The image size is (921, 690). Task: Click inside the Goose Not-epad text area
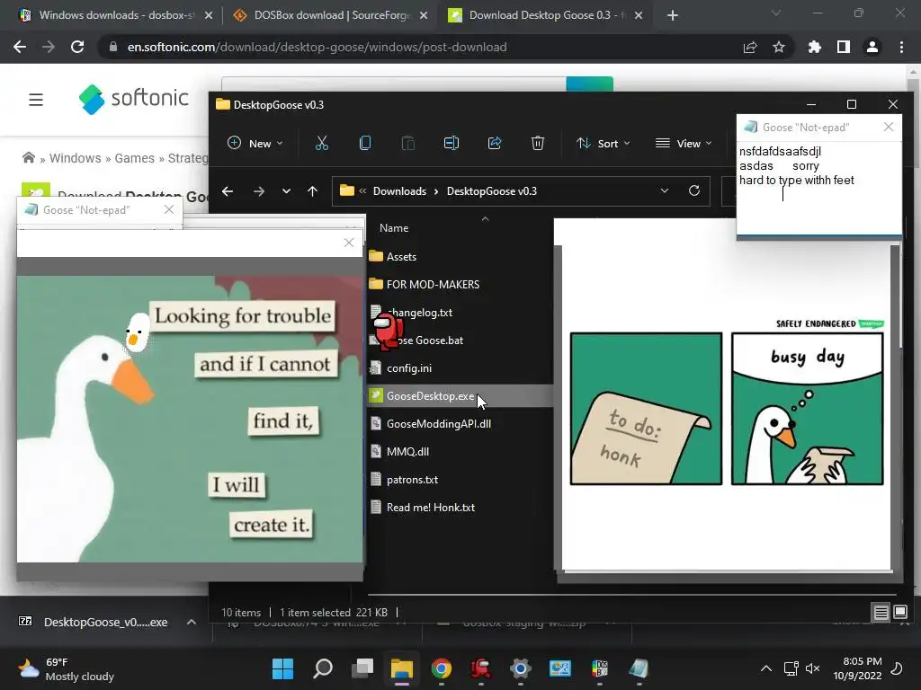(818, 188)
